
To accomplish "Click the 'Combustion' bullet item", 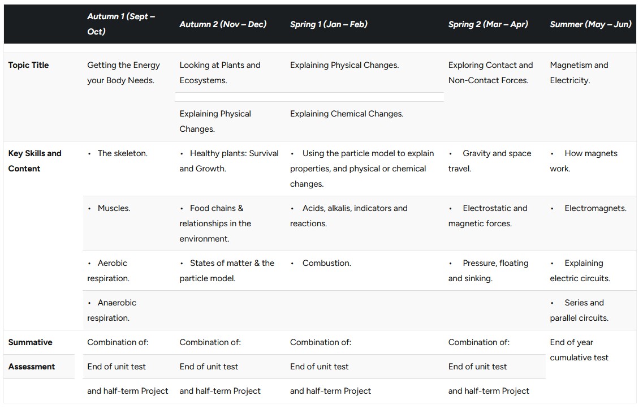I will pyautogui.click(x=321, y=263).
